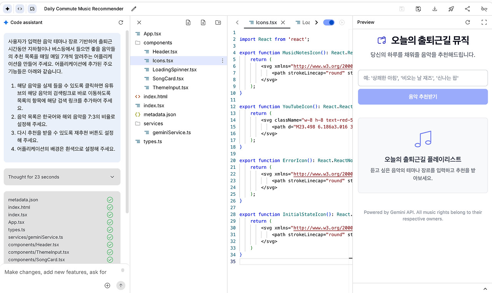Open index.html in the file tree
This screenshot has width=492, height=293.
pos(155,97)
